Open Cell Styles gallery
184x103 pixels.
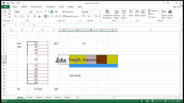pyautogui.click(x=124, y=14)
